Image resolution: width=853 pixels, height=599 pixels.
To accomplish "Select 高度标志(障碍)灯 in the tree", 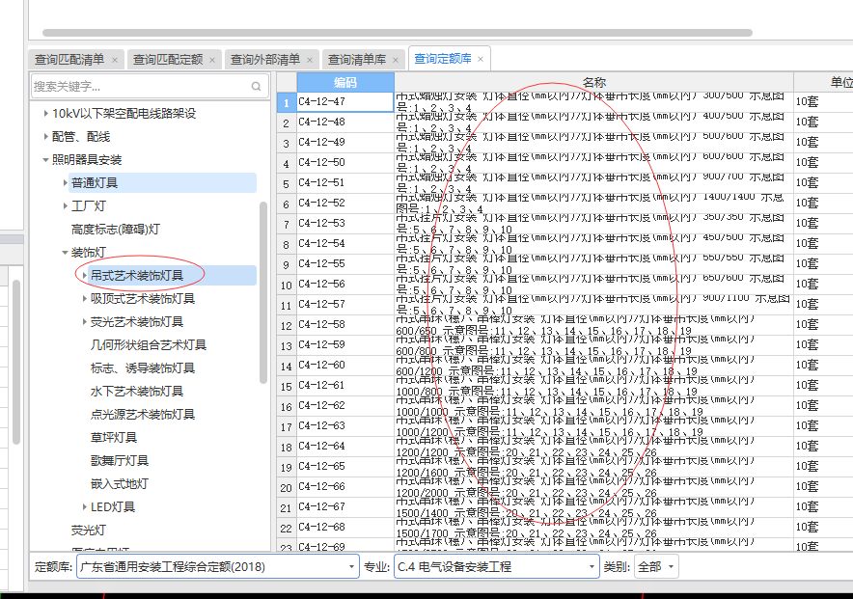I will (x=116, y=230).
